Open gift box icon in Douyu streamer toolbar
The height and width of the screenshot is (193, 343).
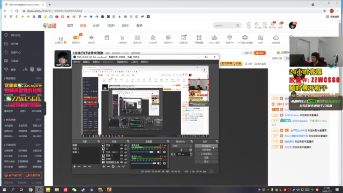coord(107,38)
